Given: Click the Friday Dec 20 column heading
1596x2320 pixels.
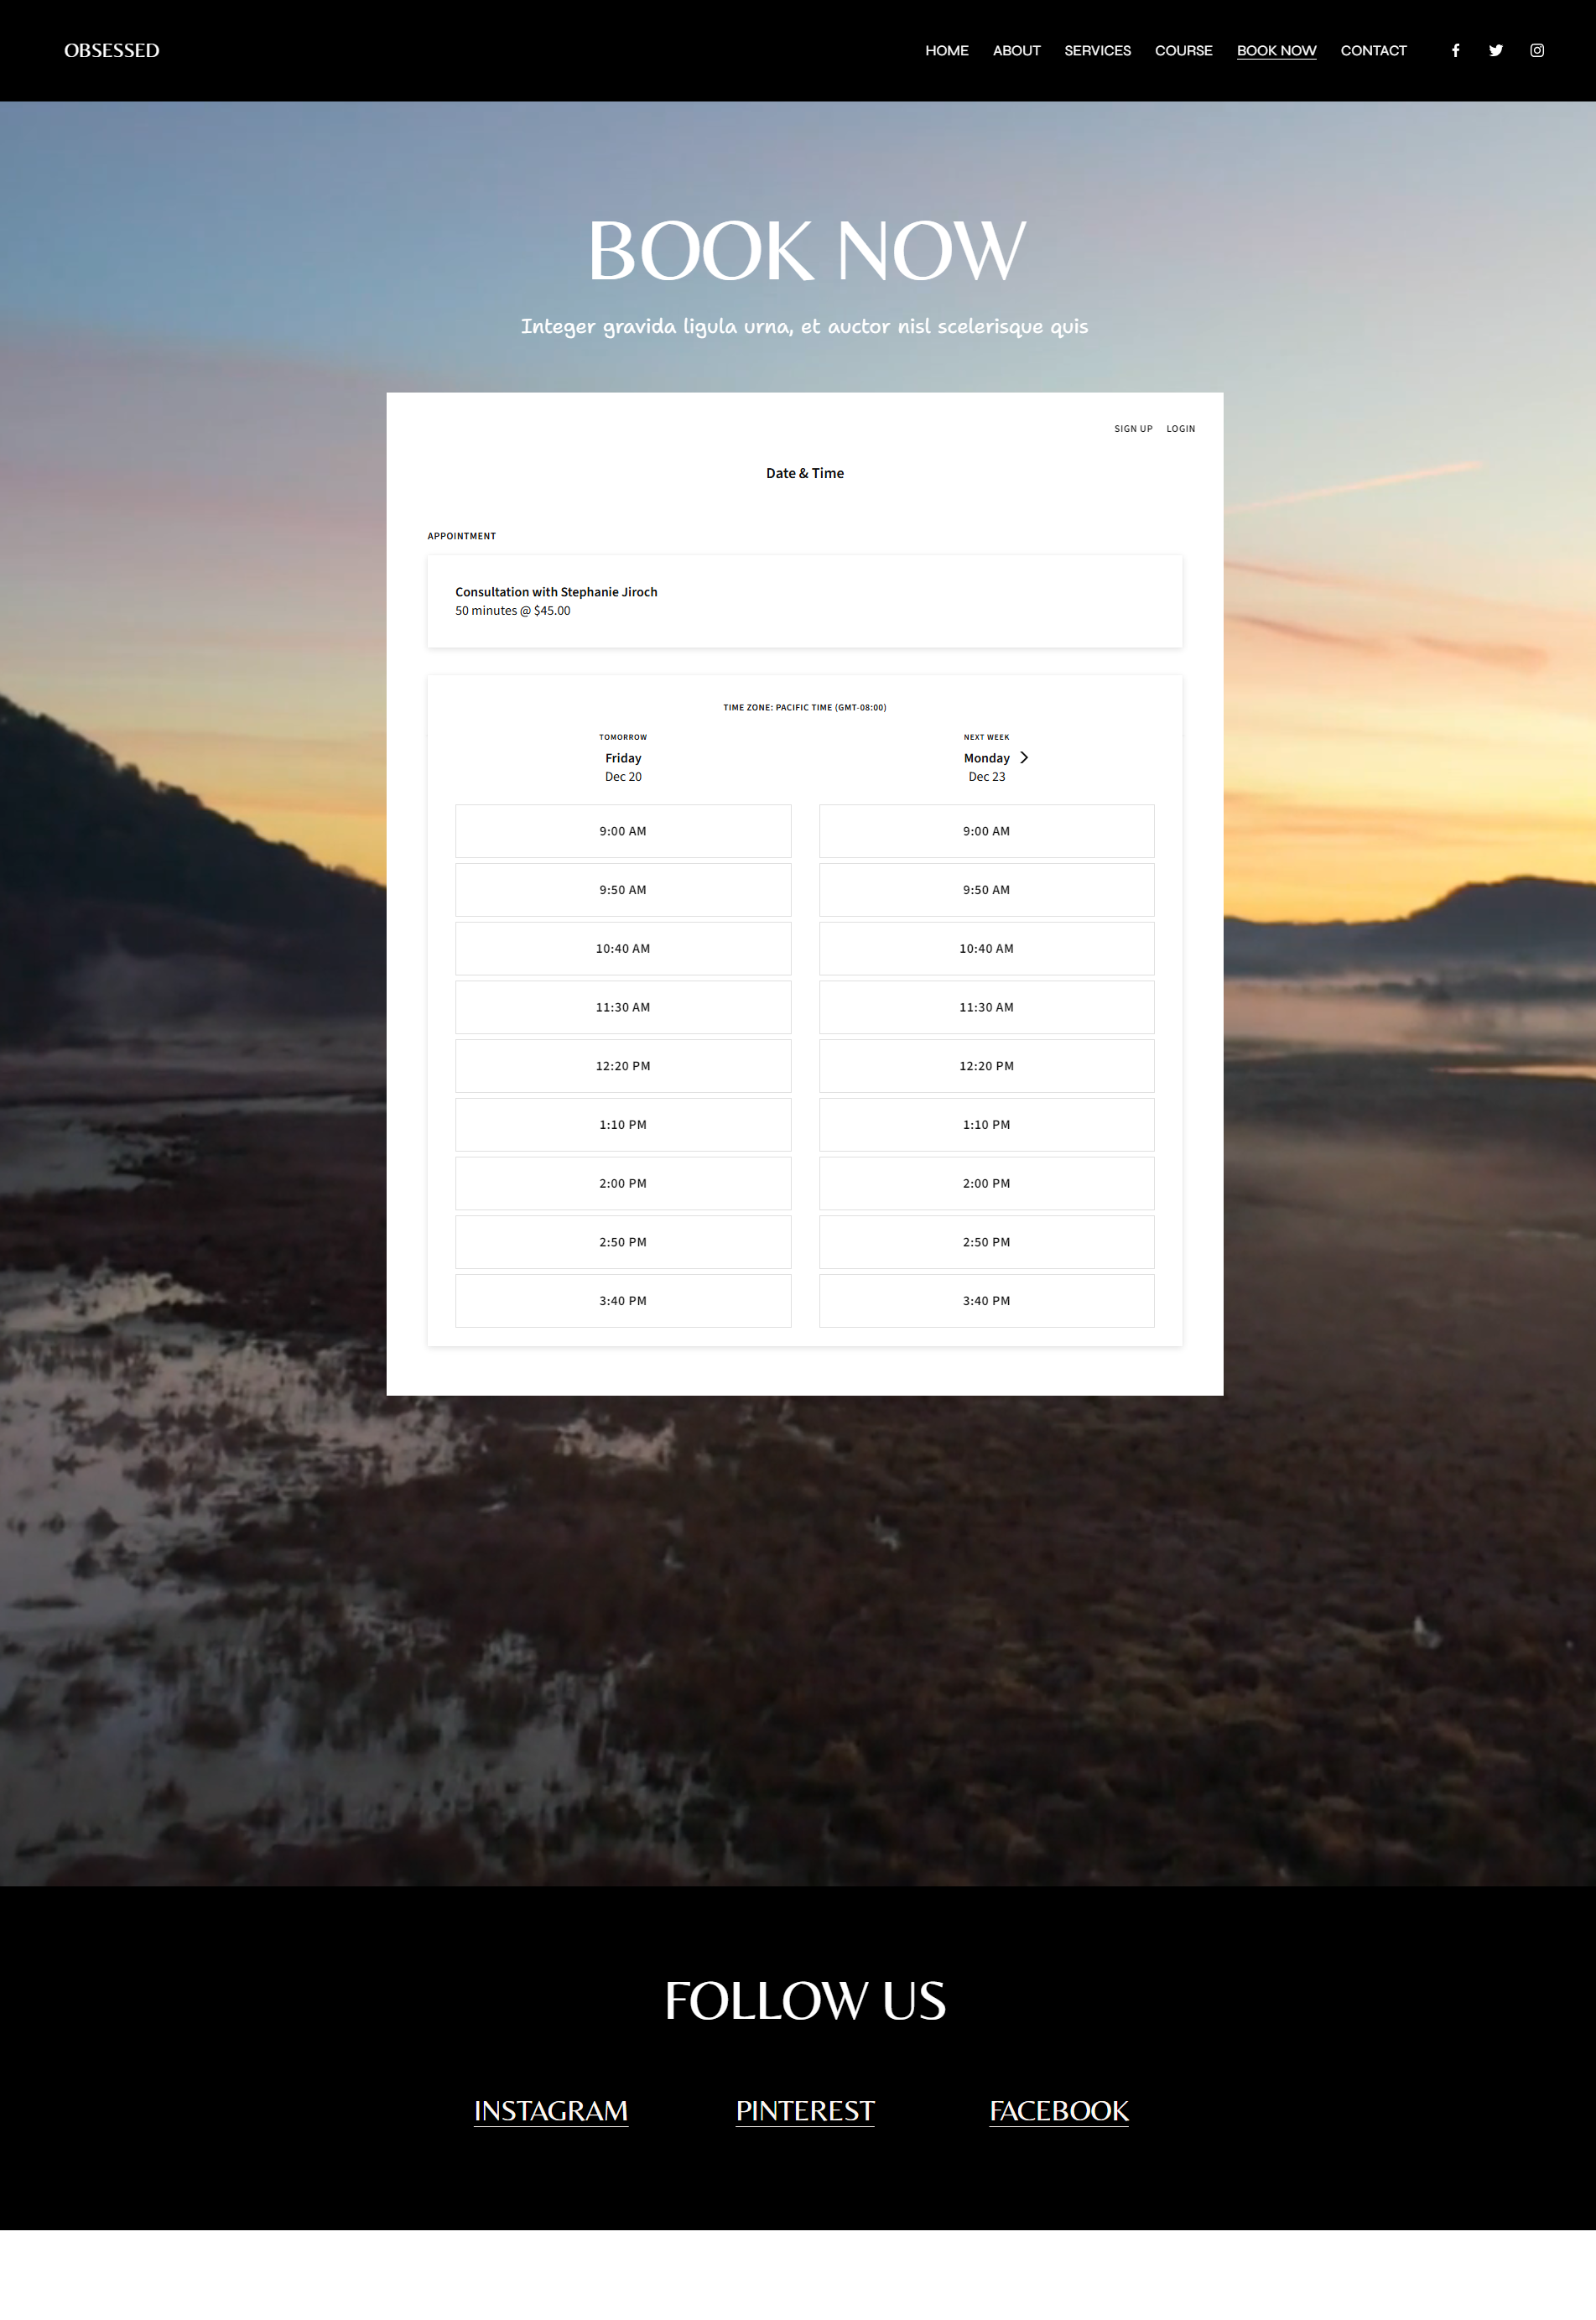Looking at the screenshot, I should pos(623,767).
